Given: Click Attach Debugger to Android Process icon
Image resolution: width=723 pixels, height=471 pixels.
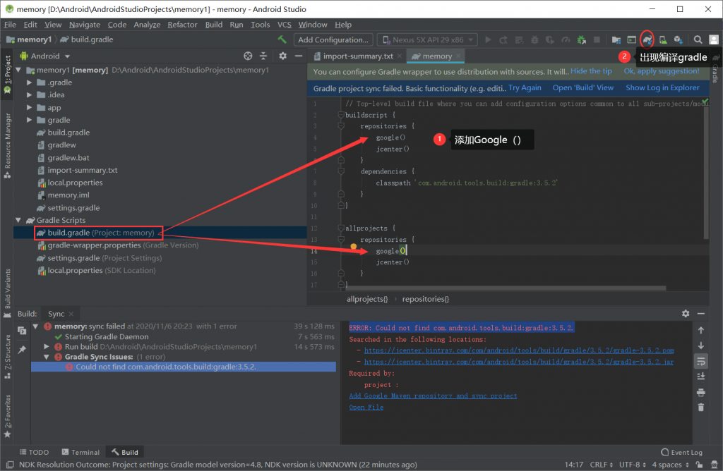Looking at the screenshot, I should (x=582, y=39).
